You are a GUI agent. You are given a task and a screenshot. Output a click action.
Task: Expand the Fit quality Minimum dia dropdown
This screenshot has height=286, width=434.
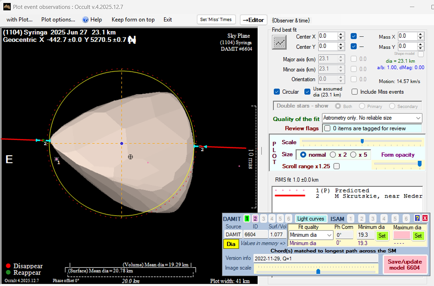(x=329, y=235)
